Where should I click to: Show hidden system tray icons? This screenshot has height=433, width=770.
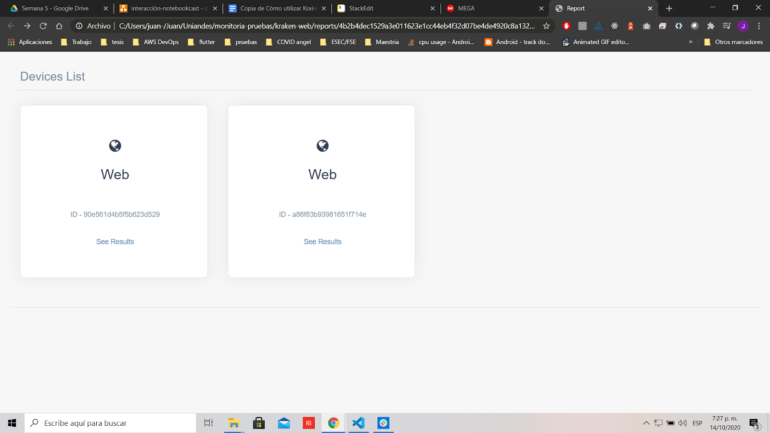(646, 423)
